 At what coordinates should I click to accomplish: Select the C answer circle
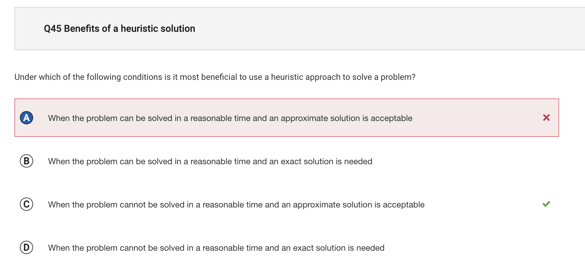point(26,204)
